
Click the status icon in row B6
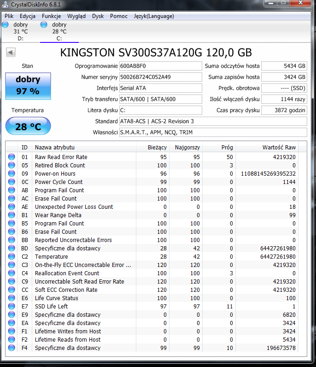tap(12, 231)
